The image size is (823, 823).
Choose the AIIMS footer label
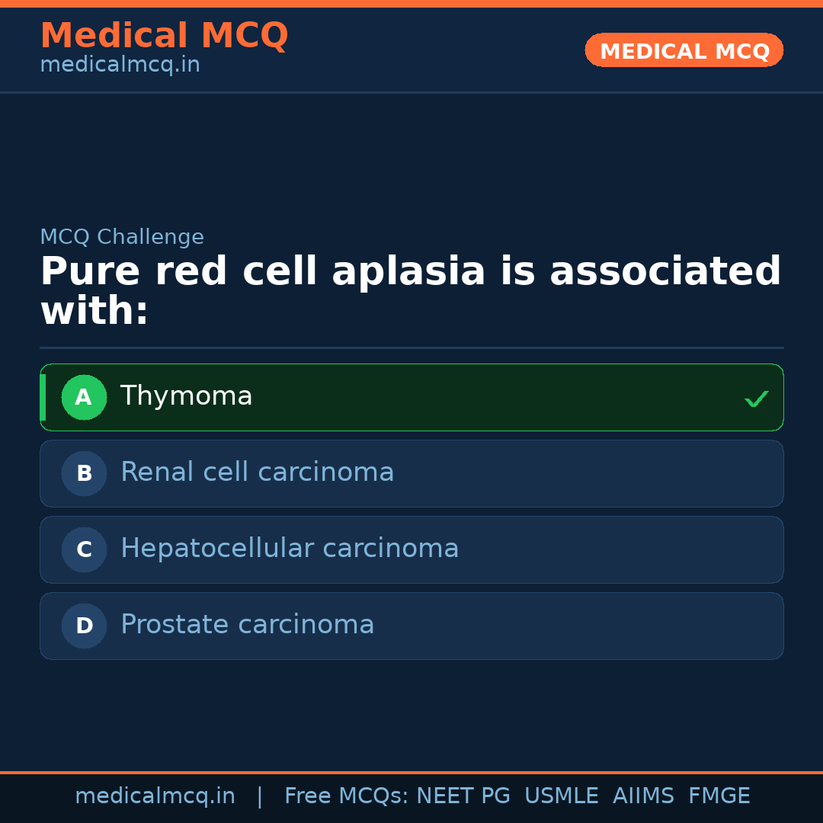[643, 796]
